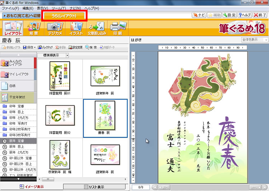Click 削除 delete toolbar item

[x=61, y=47]
